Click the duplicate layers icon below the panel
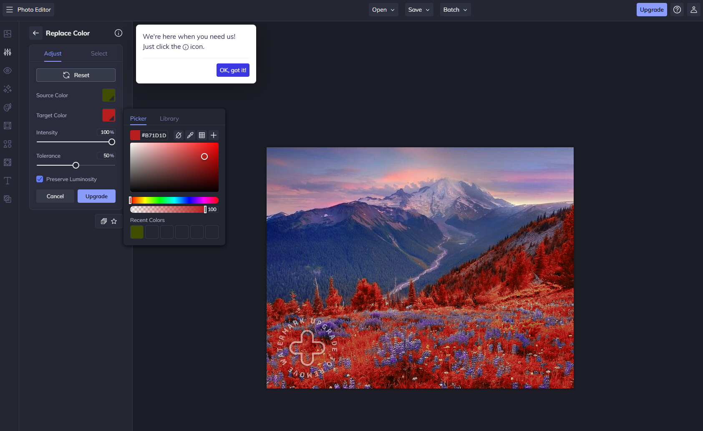The height and width of the screenshot is (431, 703). click(104, 221)
